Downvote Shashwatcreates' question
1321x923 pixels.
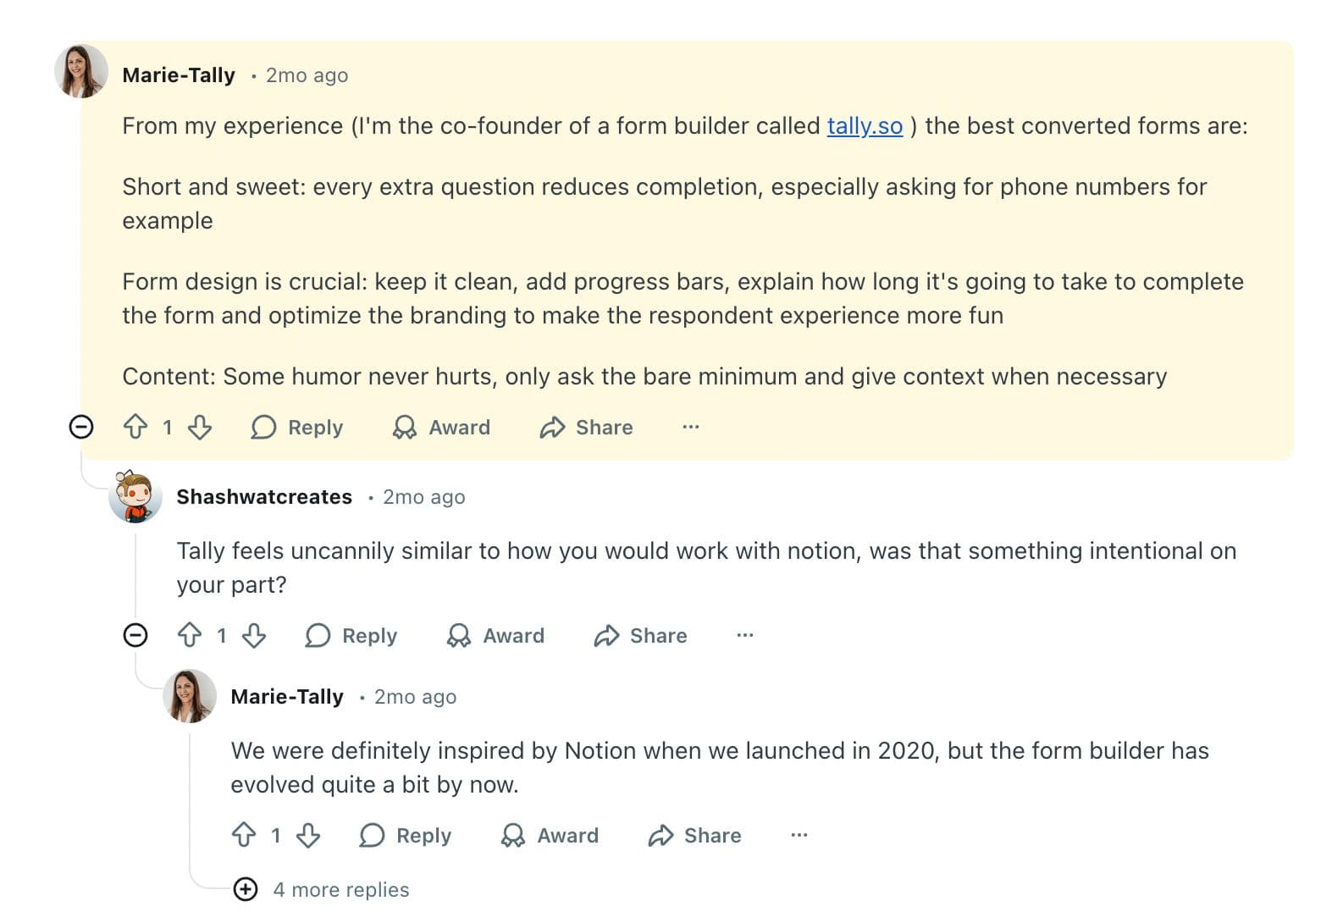point(255,636)
